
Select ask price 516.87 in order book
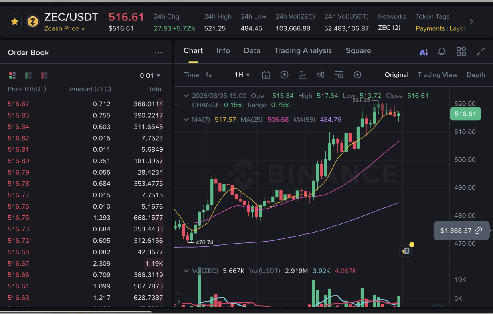click(18, 104)
